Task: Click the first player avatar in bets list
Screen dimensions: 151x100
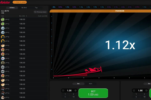Action: click(3, 19)
